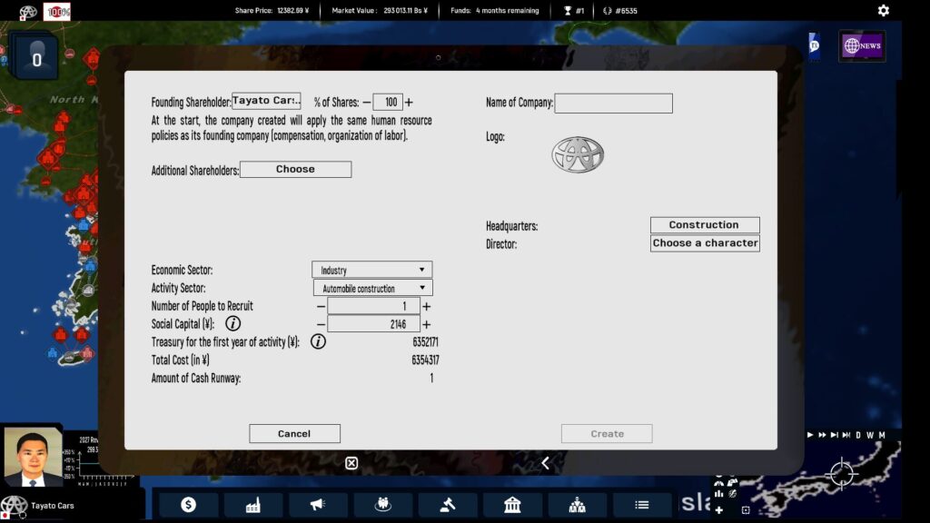The width and height of the screenshot is (930, 523).
Task: Open the settings gear
Action: pyautogui.click(x=884, y=11)
